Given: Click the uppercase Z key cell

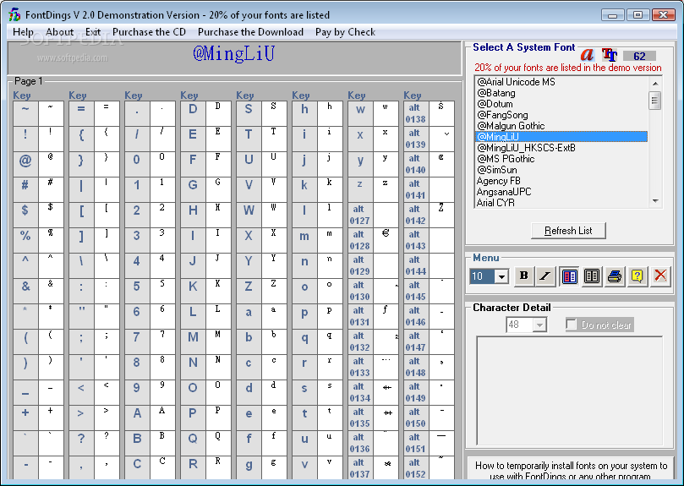Looking at the screenshot, I should [x=249, y=290].
